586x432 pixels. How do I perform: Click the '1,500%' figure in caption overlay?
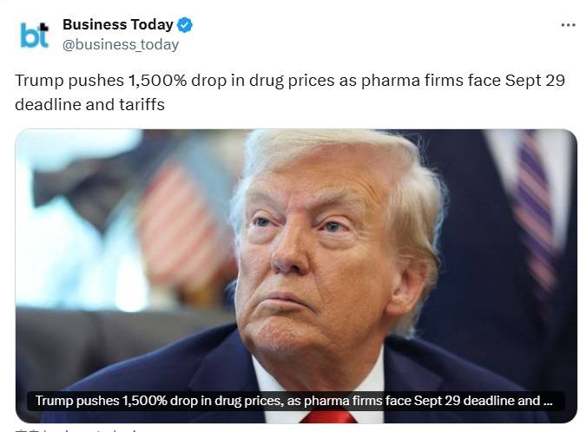144,401
